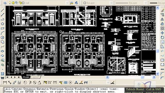Toggle the wall layer on/off light bulb
This screenshot has width=165, height=93.
click(x=10, y=3)
